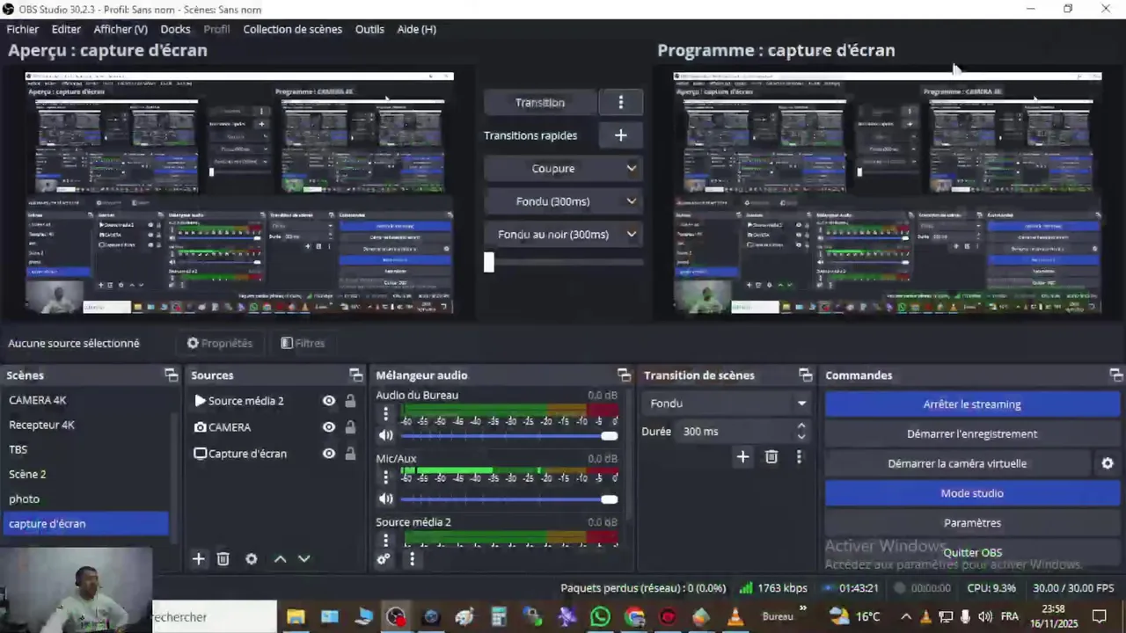The width and height of the screenshot is (1126, 633).
Task: Open the Fondu scene transition combo box
Action: click(x=728, y=404)
